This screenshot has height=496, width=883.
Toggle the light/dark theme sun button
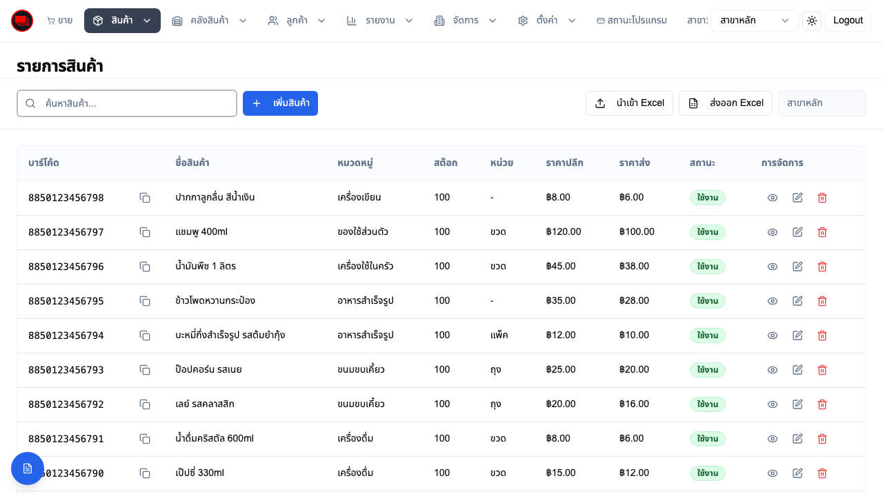812,21
